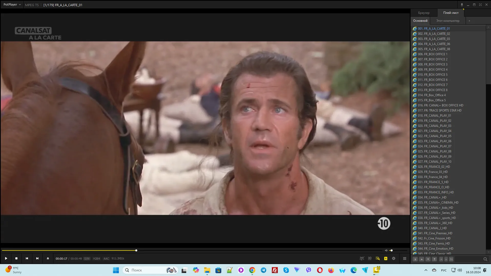This screenshot has height=276, width=491.
Task: Go to the previous playlist item
Action: (x=27, y=258)
